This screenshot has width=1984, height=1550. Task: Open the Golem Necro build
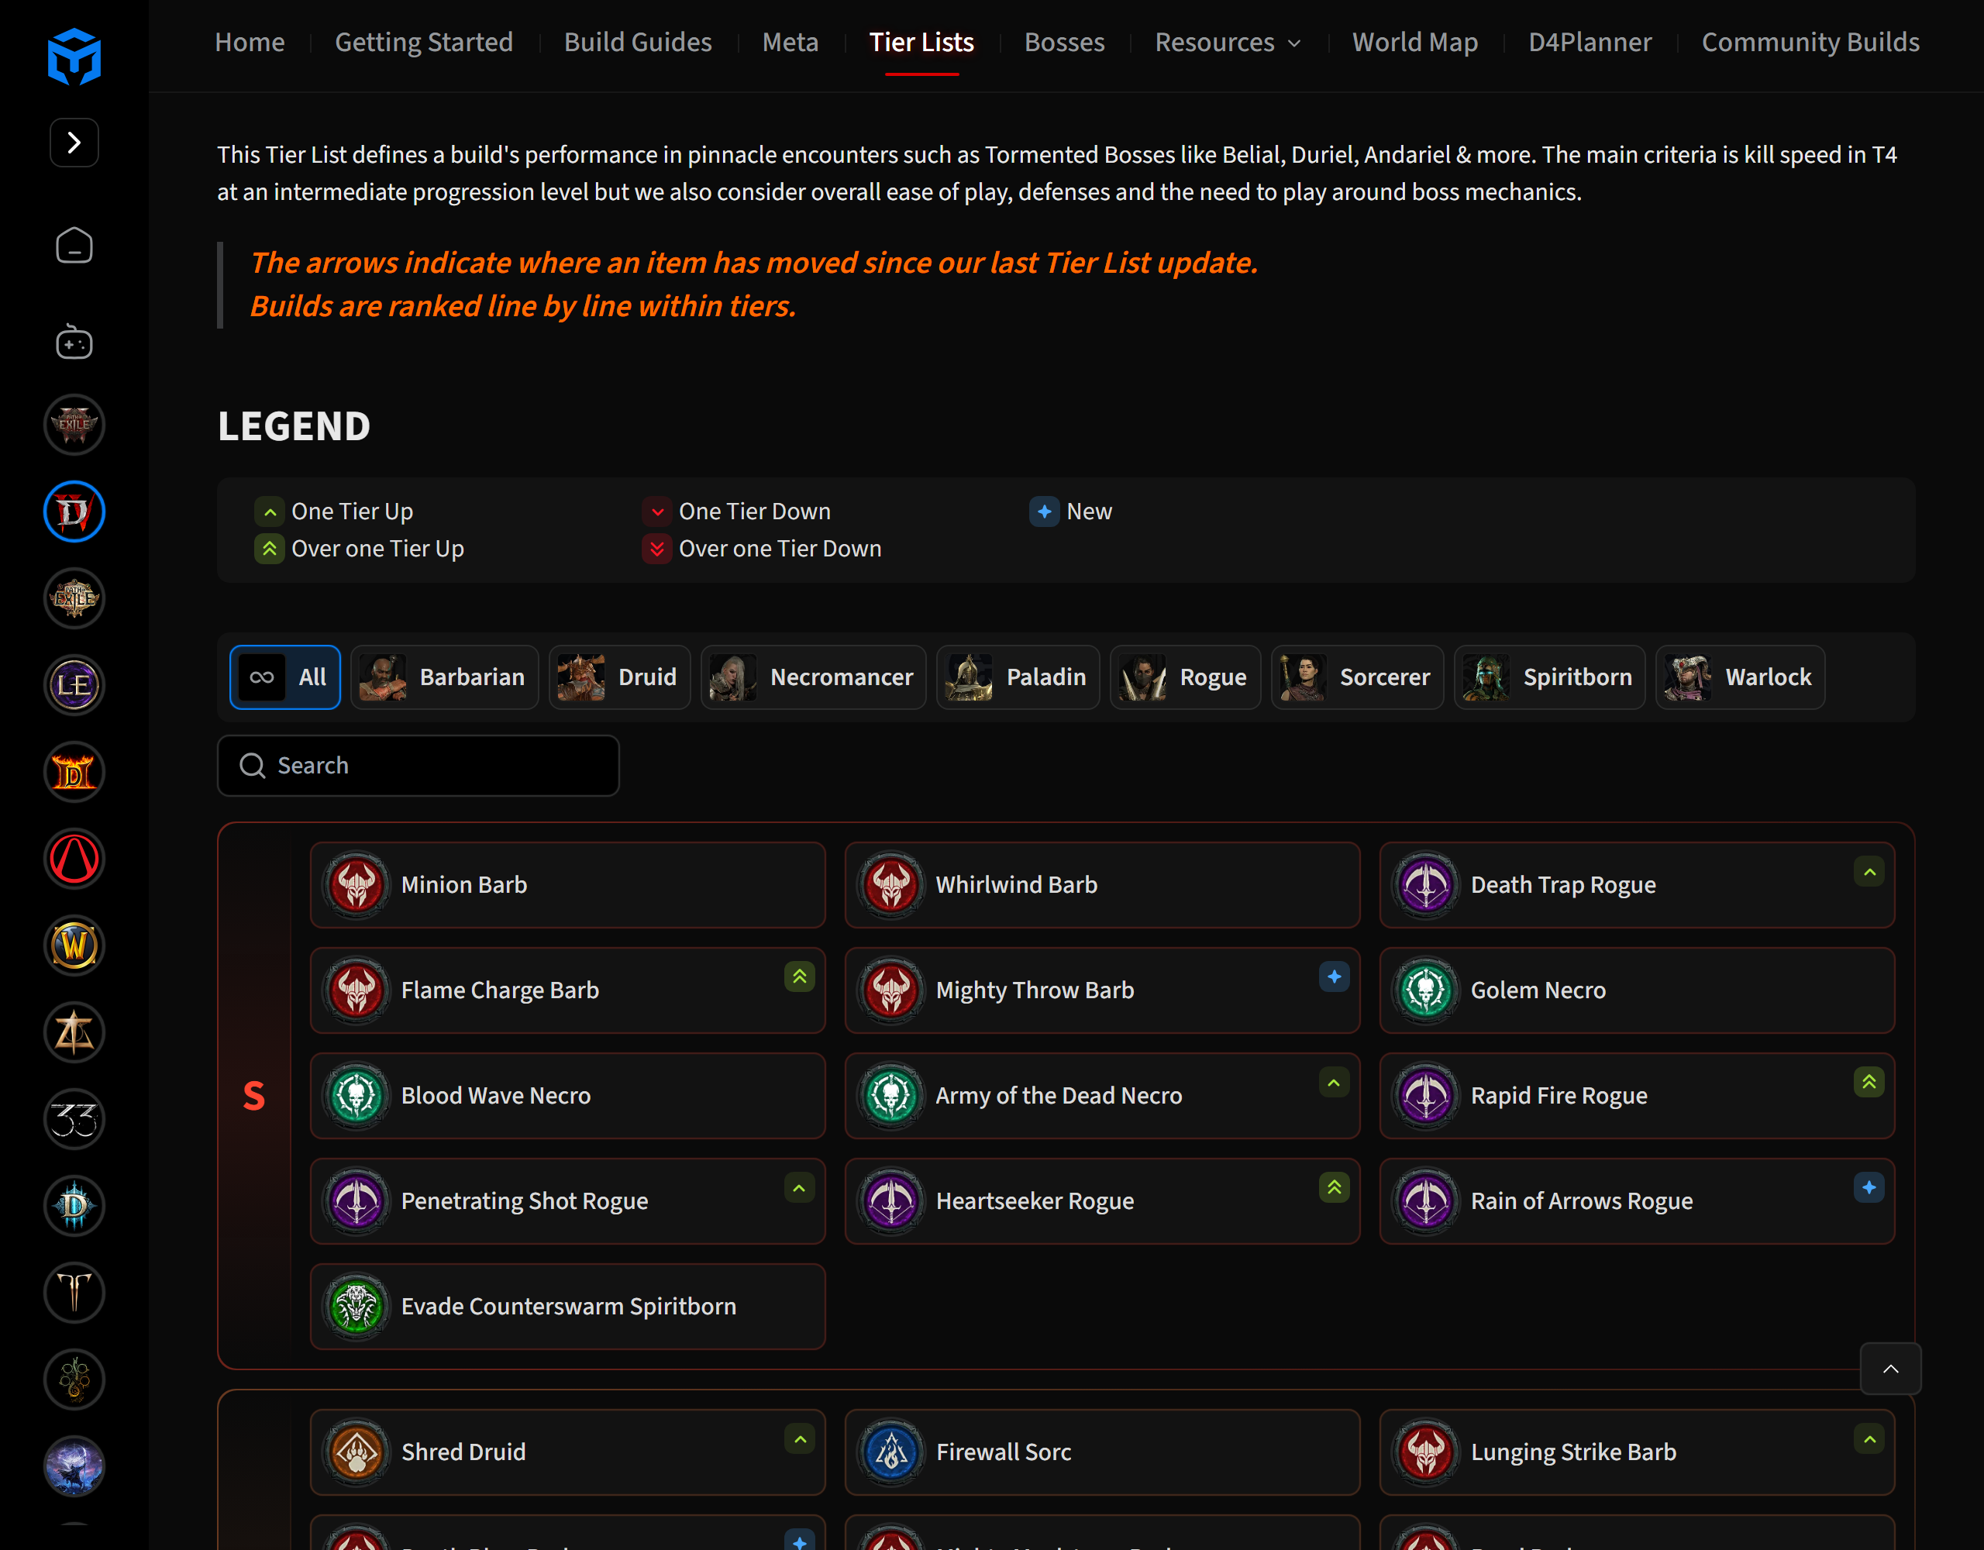[1637, 990]
